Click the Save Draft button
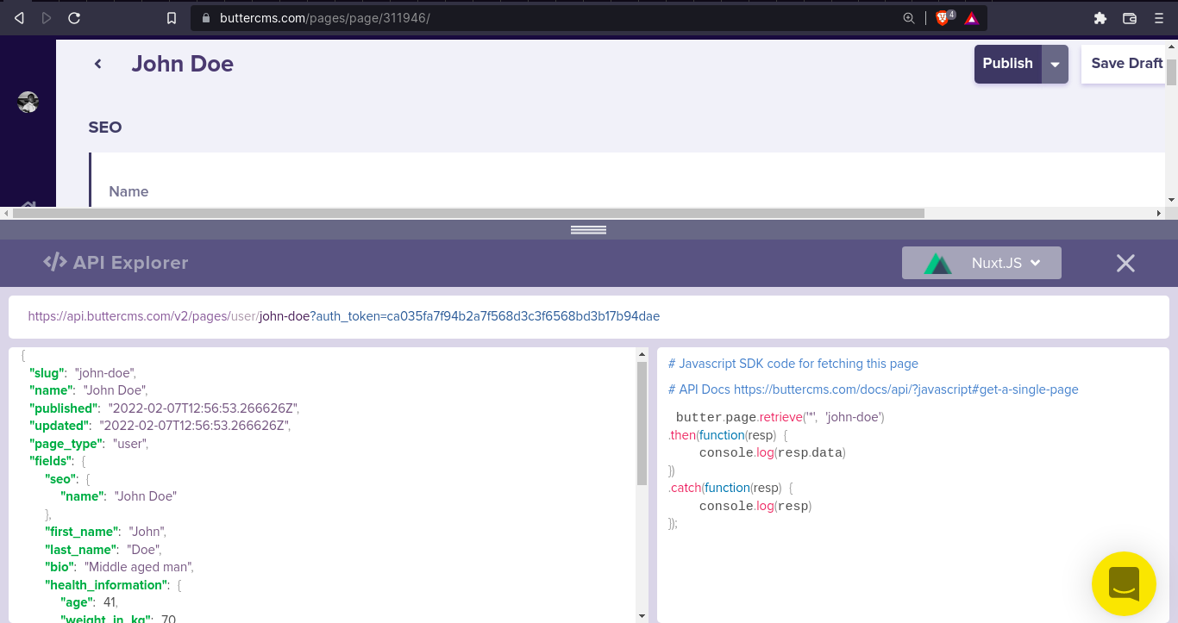Screen dimensions: 1178x623 coord(1124,64)
